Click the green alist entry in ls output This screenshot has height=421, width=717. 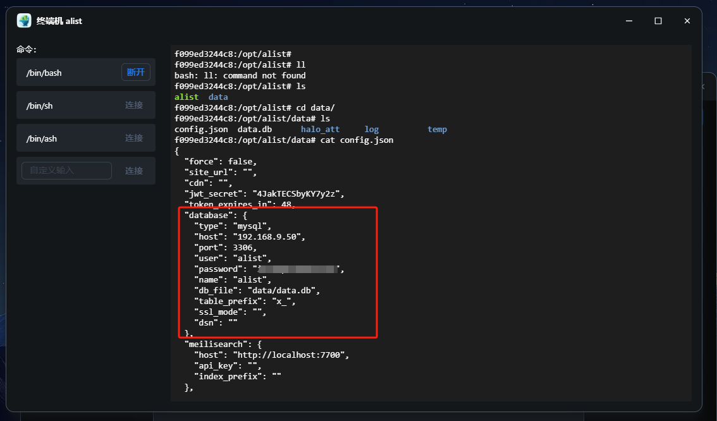pos(187,97)
